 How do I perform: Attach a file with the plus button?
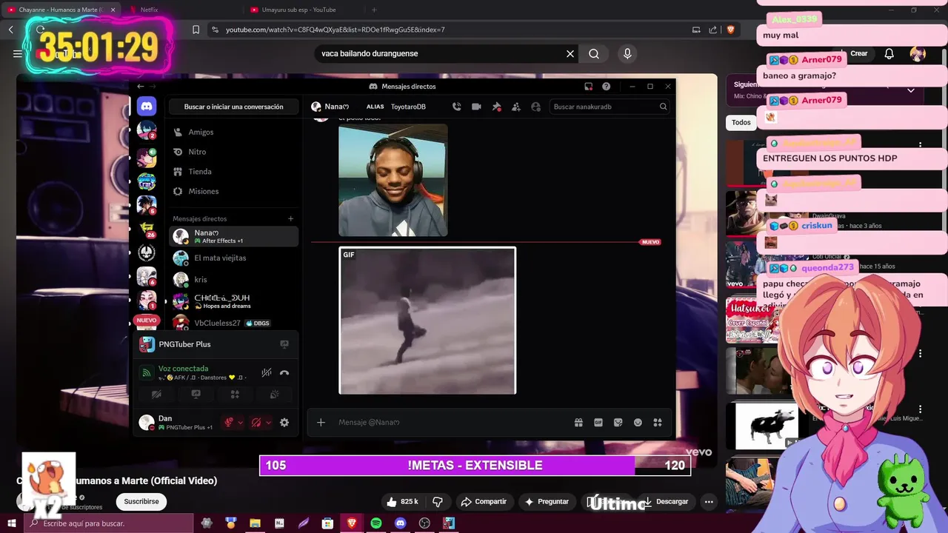[x=321, y=423]
